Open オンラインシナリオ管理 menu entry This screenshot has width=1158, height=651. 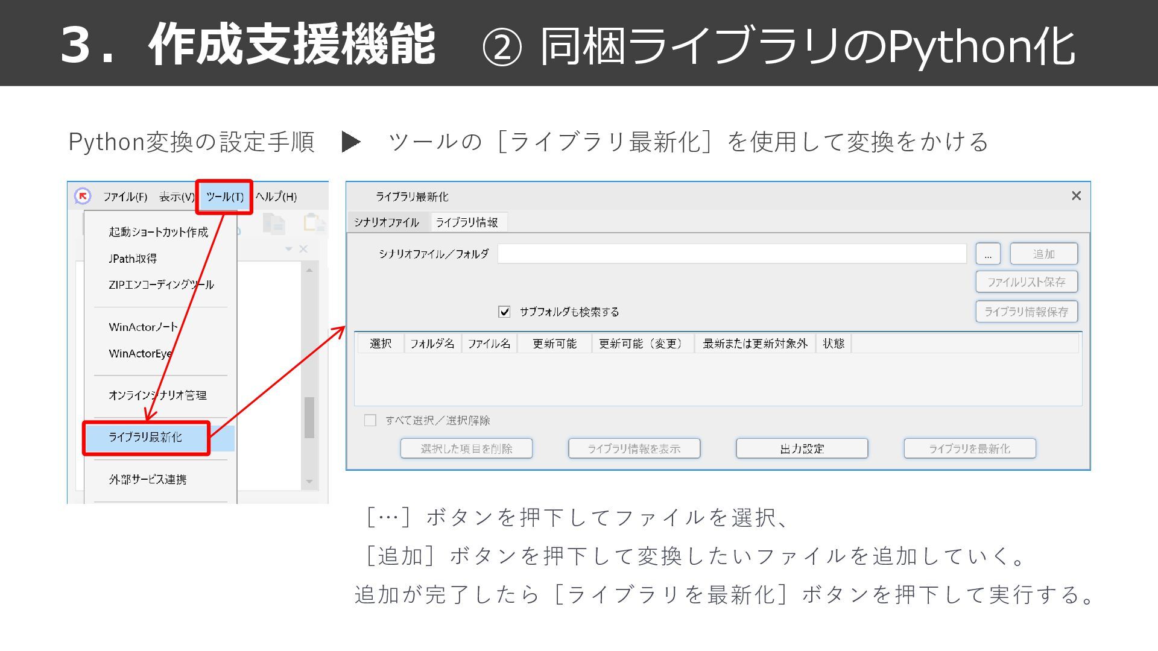(157, 395)
